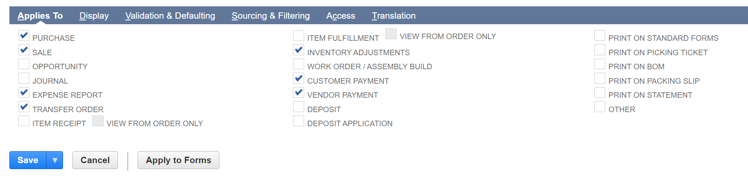Open Validation & Defaulting tab
The image size is (748, 178).
click(x=170, y=16)
